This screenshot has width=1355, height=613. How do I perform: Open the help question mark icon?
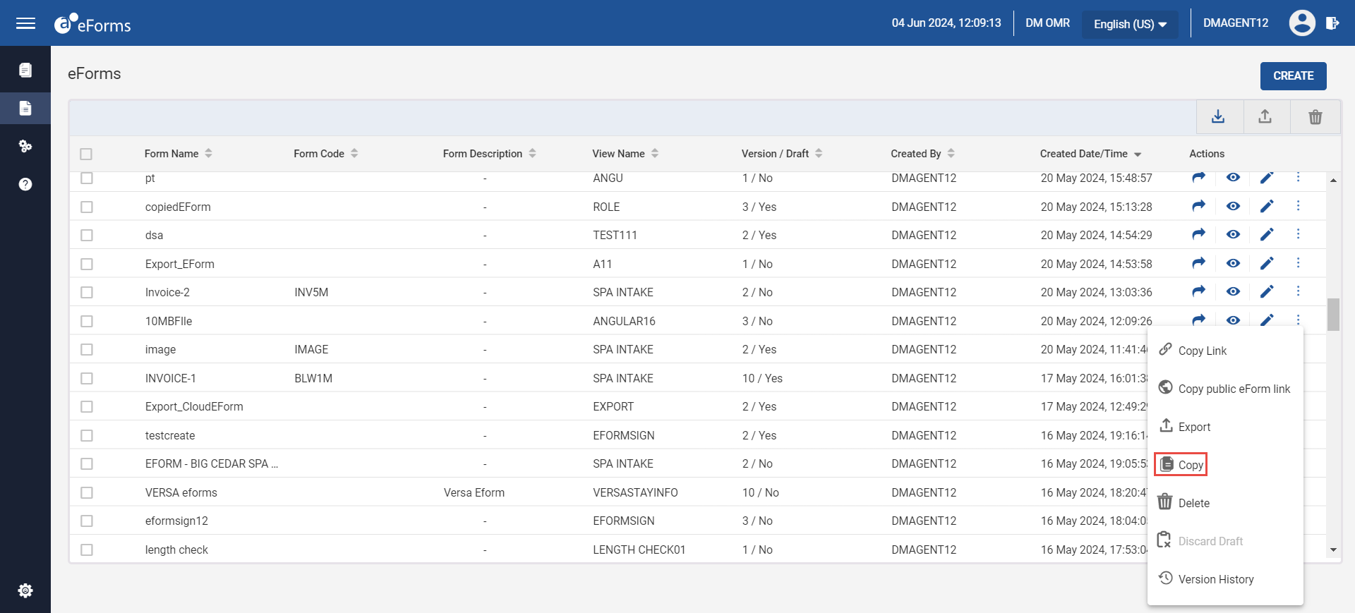(25, 184)
